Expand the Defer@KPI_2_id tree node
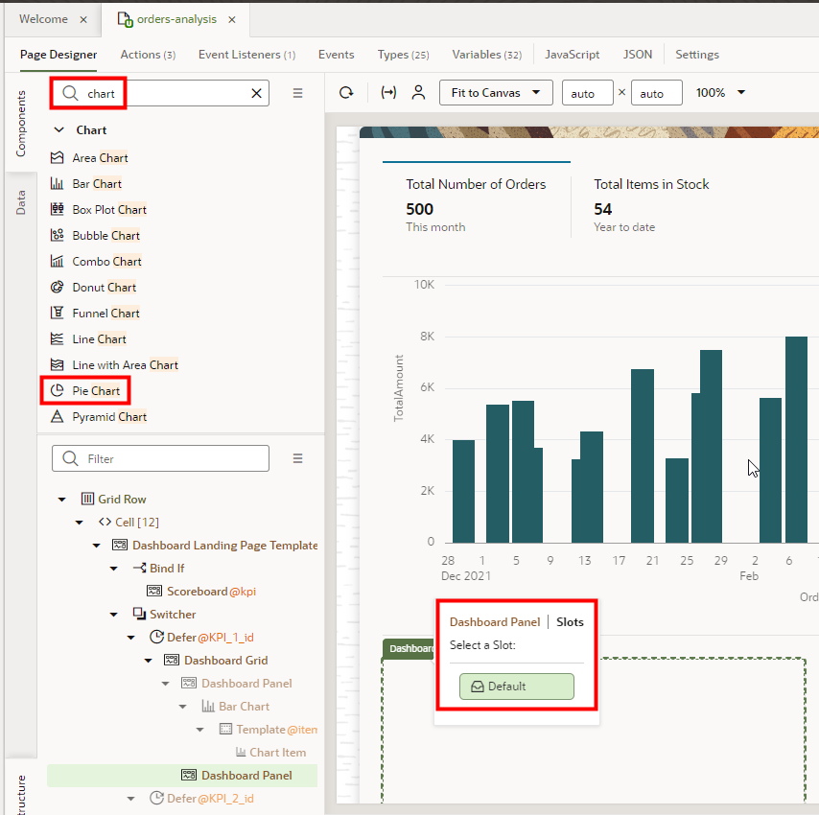 pyautogui.click(x=131, y=798)
